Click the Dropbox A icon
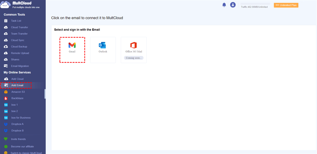Viewport: 317px width, 154px height. [6, 124]
